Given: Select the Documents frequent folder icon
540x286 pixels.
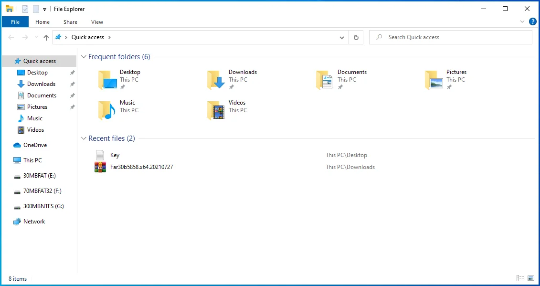Looking at the screenshot, I should (x=324, y=80).
